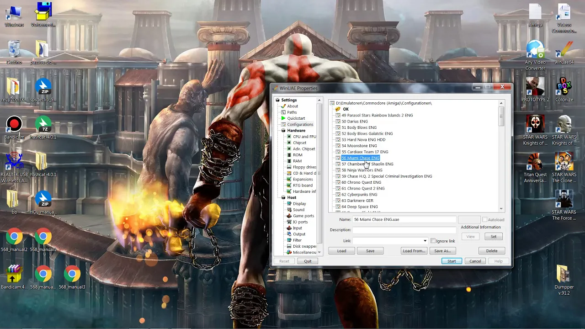This screenshot has width=585, height=329.
Task: Select the Cestino recycle bin icon
Action: point(14,53)
